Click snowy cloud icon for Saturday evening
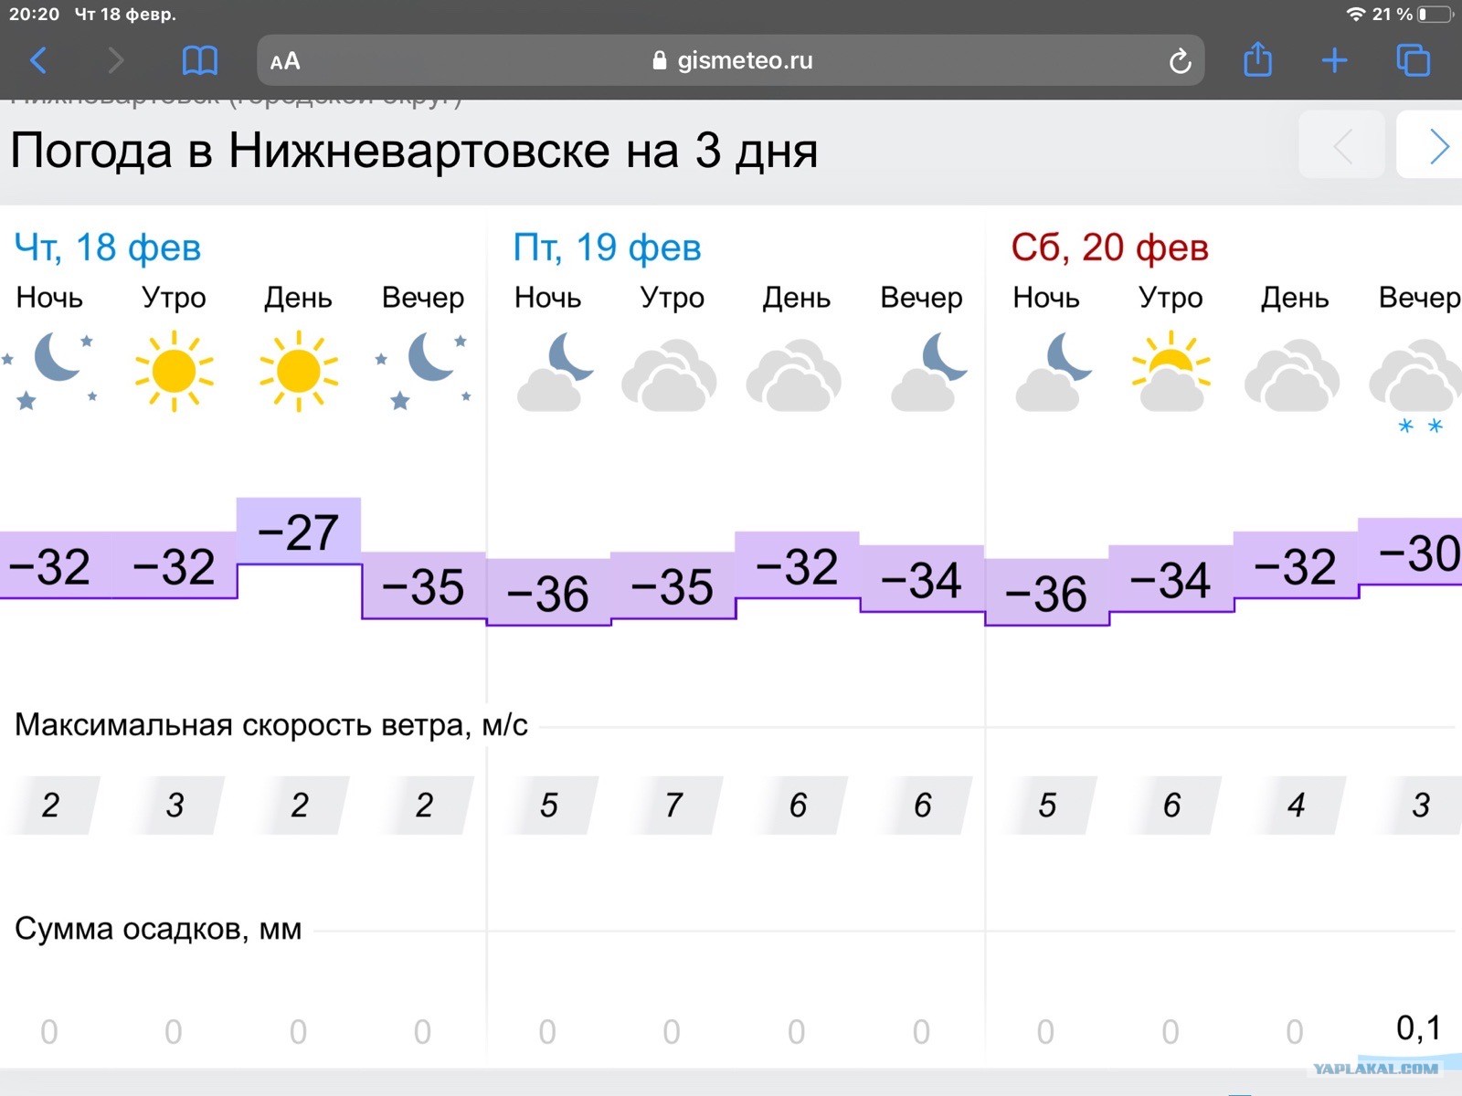Screen dimensions: 1462x1096 tap(1415, 385)
